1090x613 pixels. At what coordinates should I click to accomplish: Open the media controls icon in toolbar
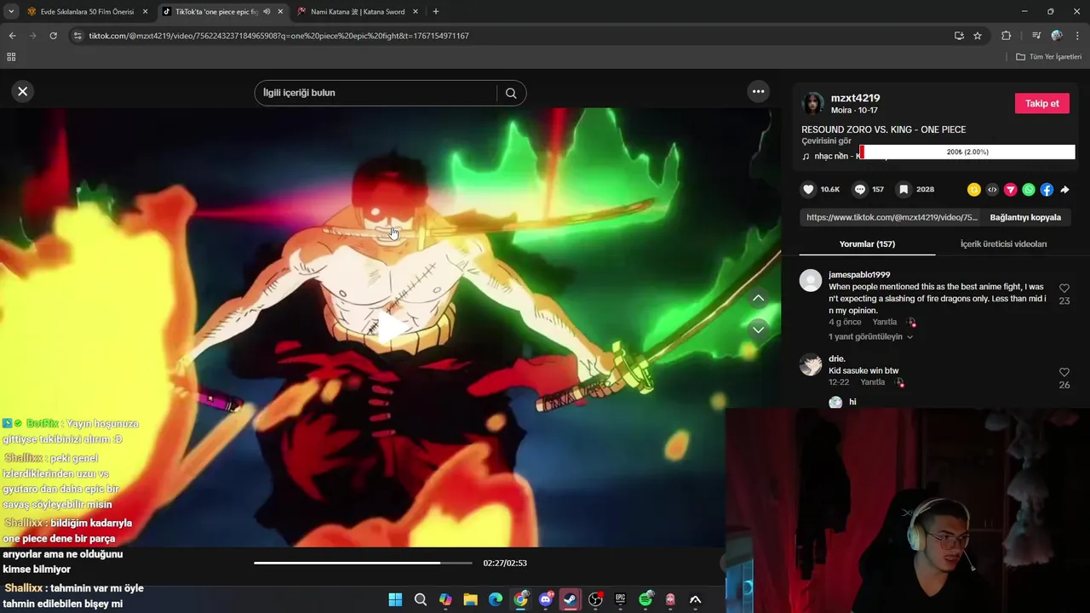point(1035,36)
